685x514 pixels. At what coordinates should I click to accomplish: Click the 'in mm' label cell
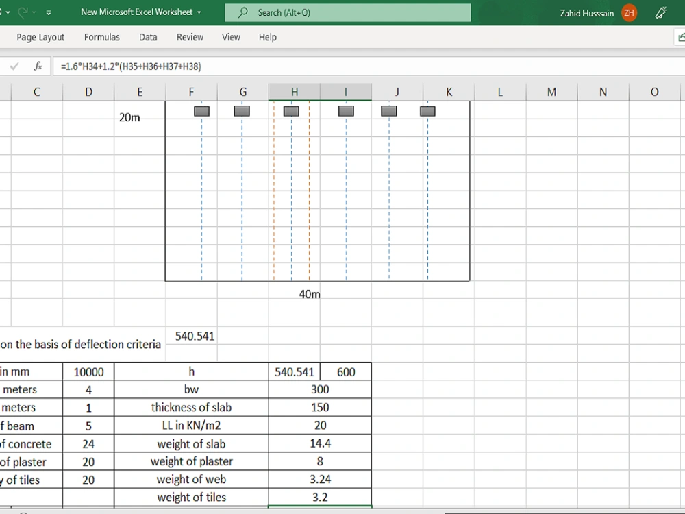[31, 372]
